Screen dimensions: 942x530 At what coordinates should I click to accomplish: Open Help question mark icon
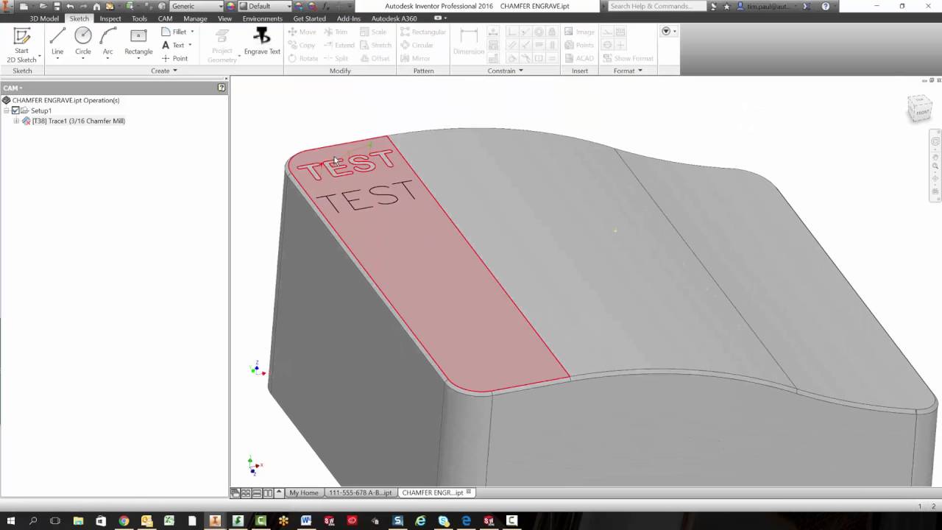point(826,6)
